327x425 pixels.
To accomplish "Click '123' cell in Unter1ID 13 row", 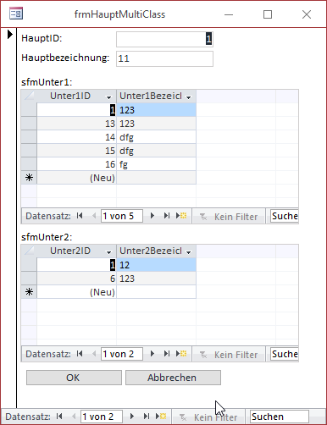I will tap(156, 124).
